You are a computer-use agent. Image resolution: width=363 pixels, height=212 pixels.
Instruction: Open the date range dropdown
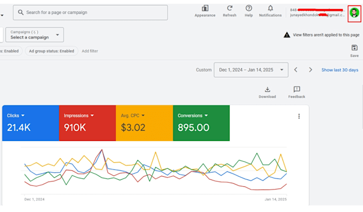pyautogui.click(x=251, y=70)
